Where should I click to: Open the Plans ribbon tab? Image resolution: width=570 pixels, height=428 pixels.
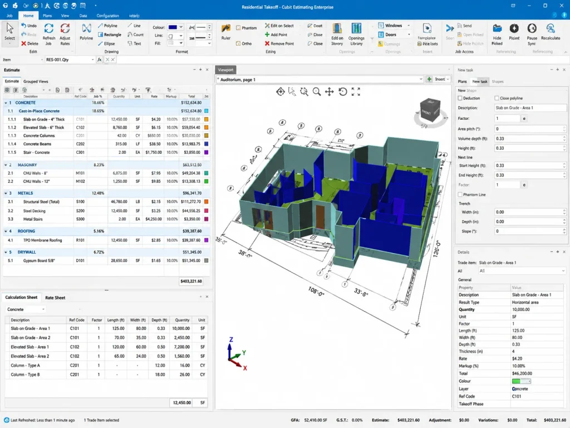[47, 16]
